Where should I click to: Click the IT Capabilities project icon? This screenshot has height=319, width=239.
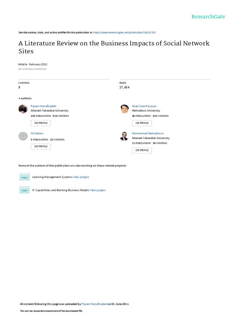click(x=25, y=190)
